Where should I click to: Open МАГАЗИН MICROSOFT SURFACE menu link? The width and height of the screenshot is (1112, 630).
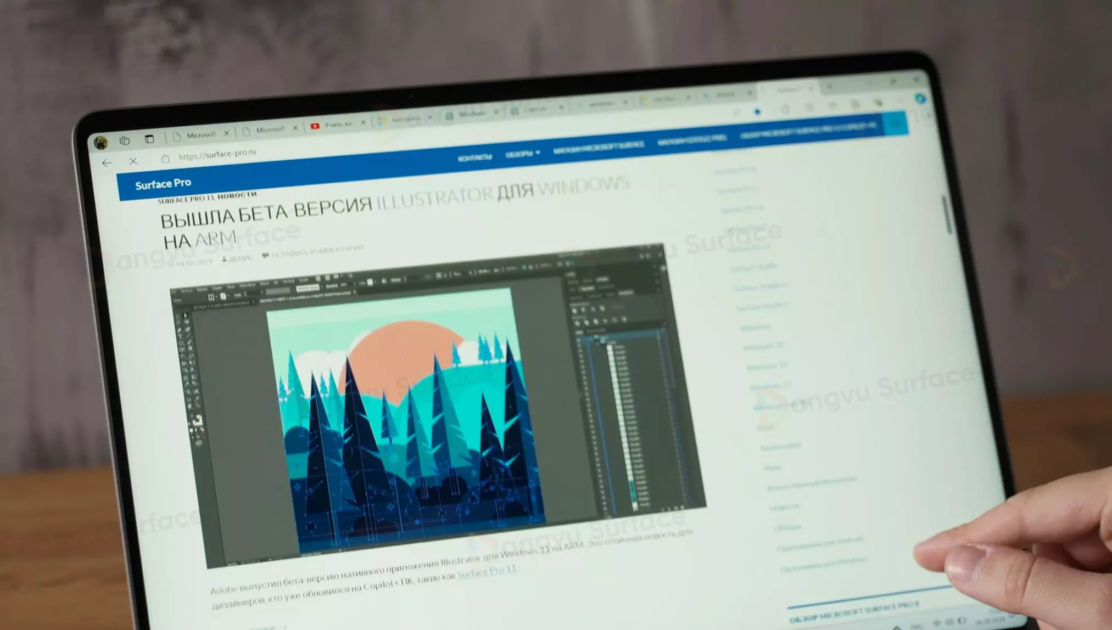click(599, 147)
